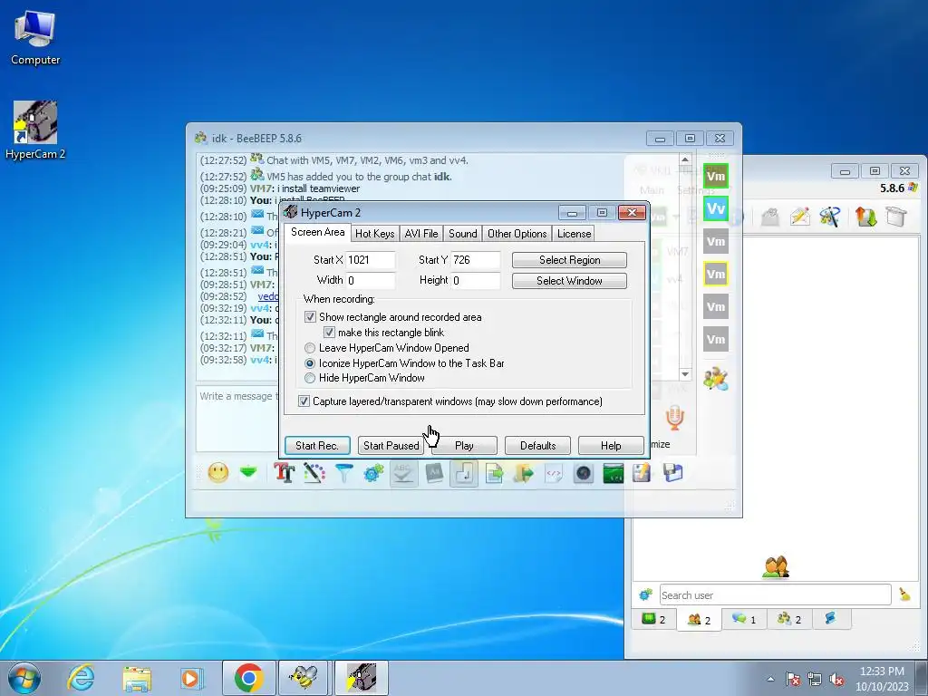Click the Start Paused button

tap(391, 445)
